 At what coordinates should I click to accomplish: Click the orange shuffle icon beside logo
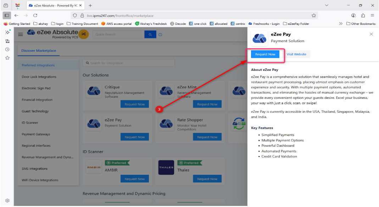pyautogui.click(x=84, y=34)
